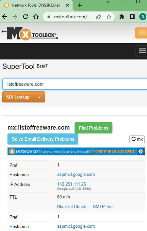The width and height of the screenshot is (147, 231).
Task: Reload the page with refresh icon
Action: click(25, 17)
